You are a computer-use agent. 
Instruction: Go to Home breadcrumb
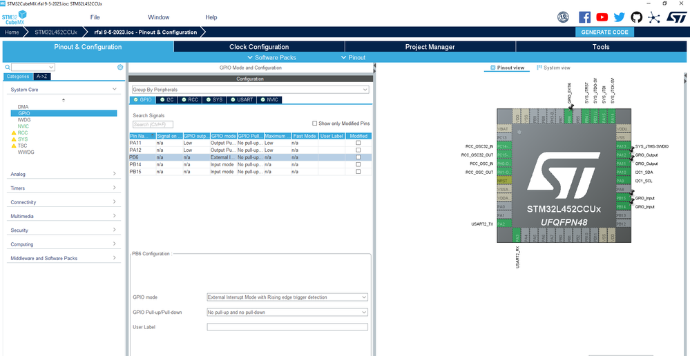tap(12, 32)
